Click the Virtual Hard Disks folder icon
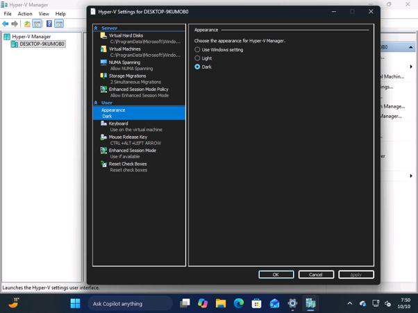The image size is (418, 313). coord(103,35)
